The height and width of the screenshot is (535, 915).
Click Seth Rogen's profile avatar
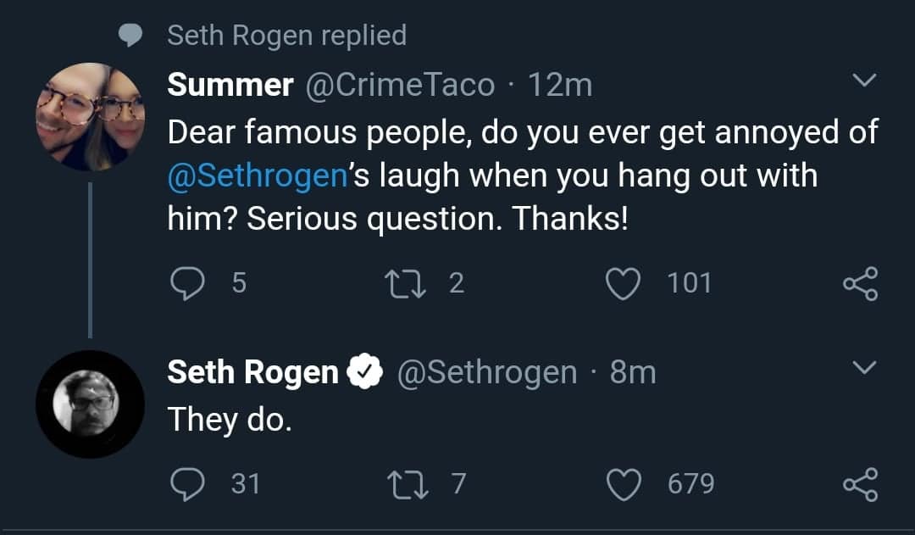90,404
